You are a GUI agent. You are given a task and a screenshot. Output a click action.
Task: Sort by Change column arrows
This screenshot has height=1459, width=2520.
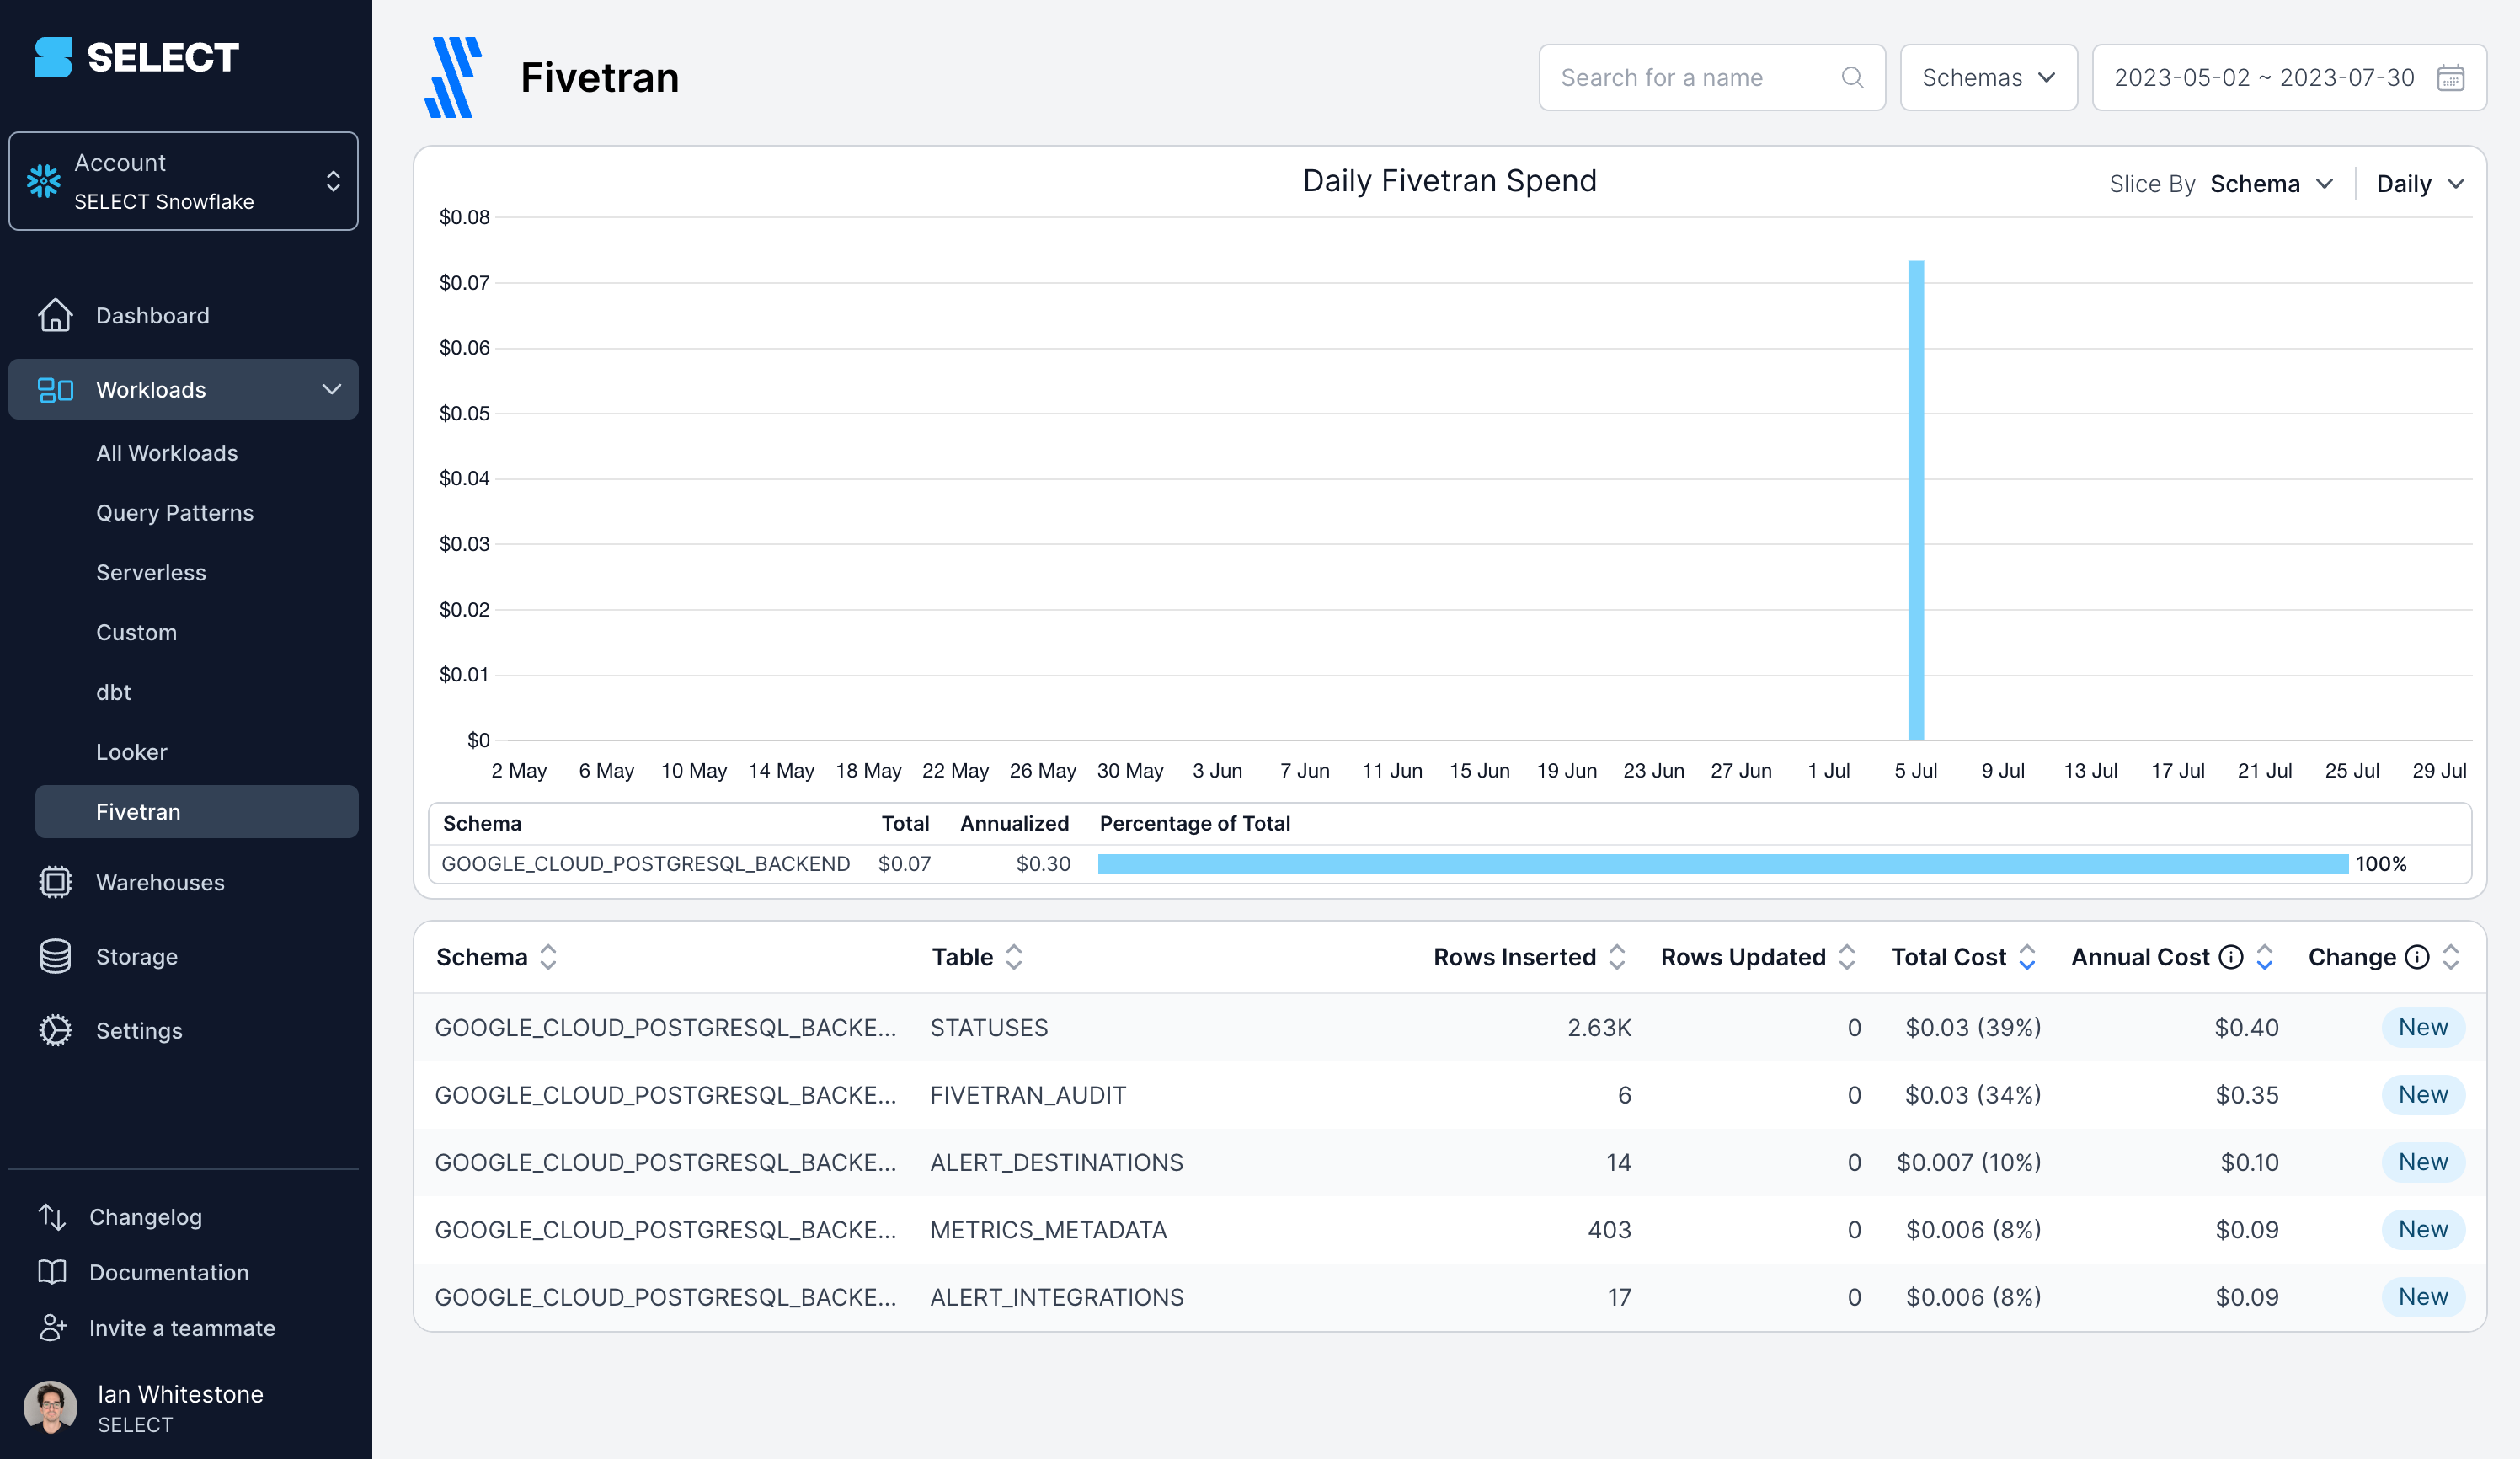coord(2451,957)
